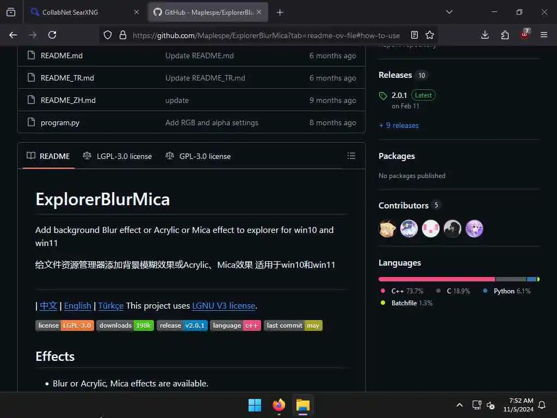Open the Packages heading
557x418 pixels.
pyautogui.click(x=397, y=156)
